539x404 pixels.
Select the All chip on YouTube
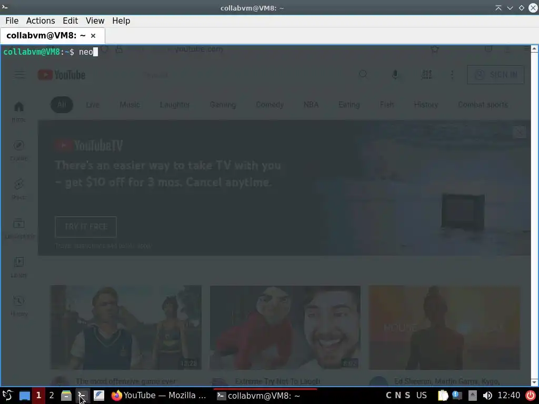pyautogui.click(x=62, y=105)
